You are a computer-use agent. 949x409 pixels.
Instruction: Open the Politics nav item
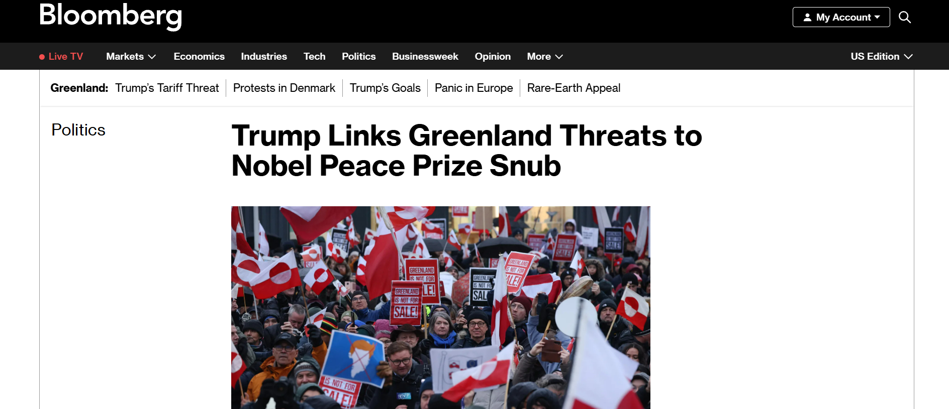tap(359, 56)
